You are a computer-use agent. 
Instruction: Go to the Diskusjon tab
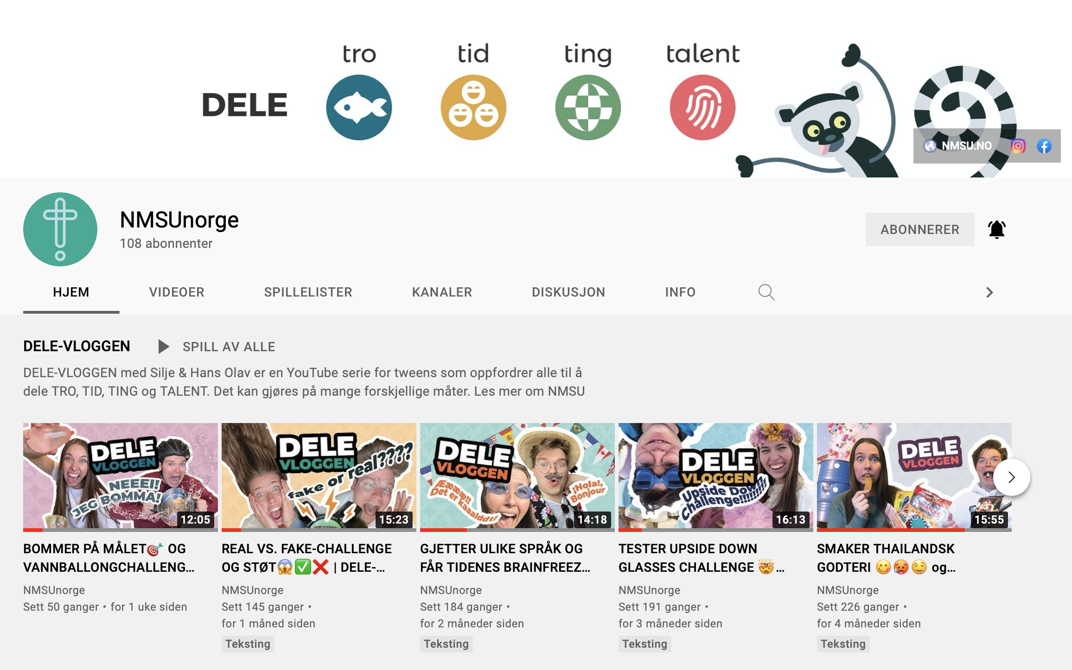pos(568,292)
